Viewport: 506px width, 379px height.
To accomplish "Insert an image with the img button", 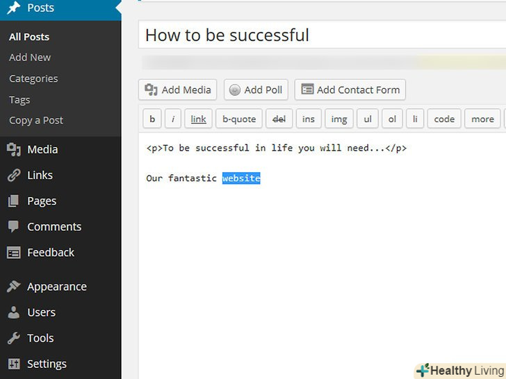I will click(339, 119).
